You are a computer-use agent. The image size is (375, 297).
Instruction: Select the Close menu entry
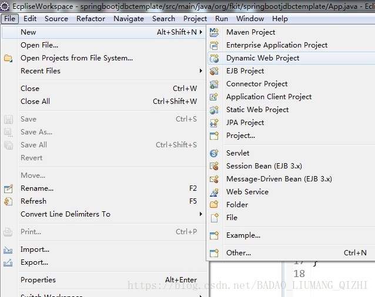(x=103, y=89)
